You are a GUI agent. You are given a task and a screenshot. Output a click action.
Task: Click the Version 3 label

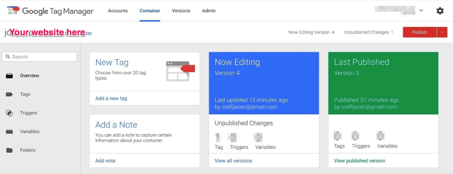pyautogui.click(x=346, y=73)
